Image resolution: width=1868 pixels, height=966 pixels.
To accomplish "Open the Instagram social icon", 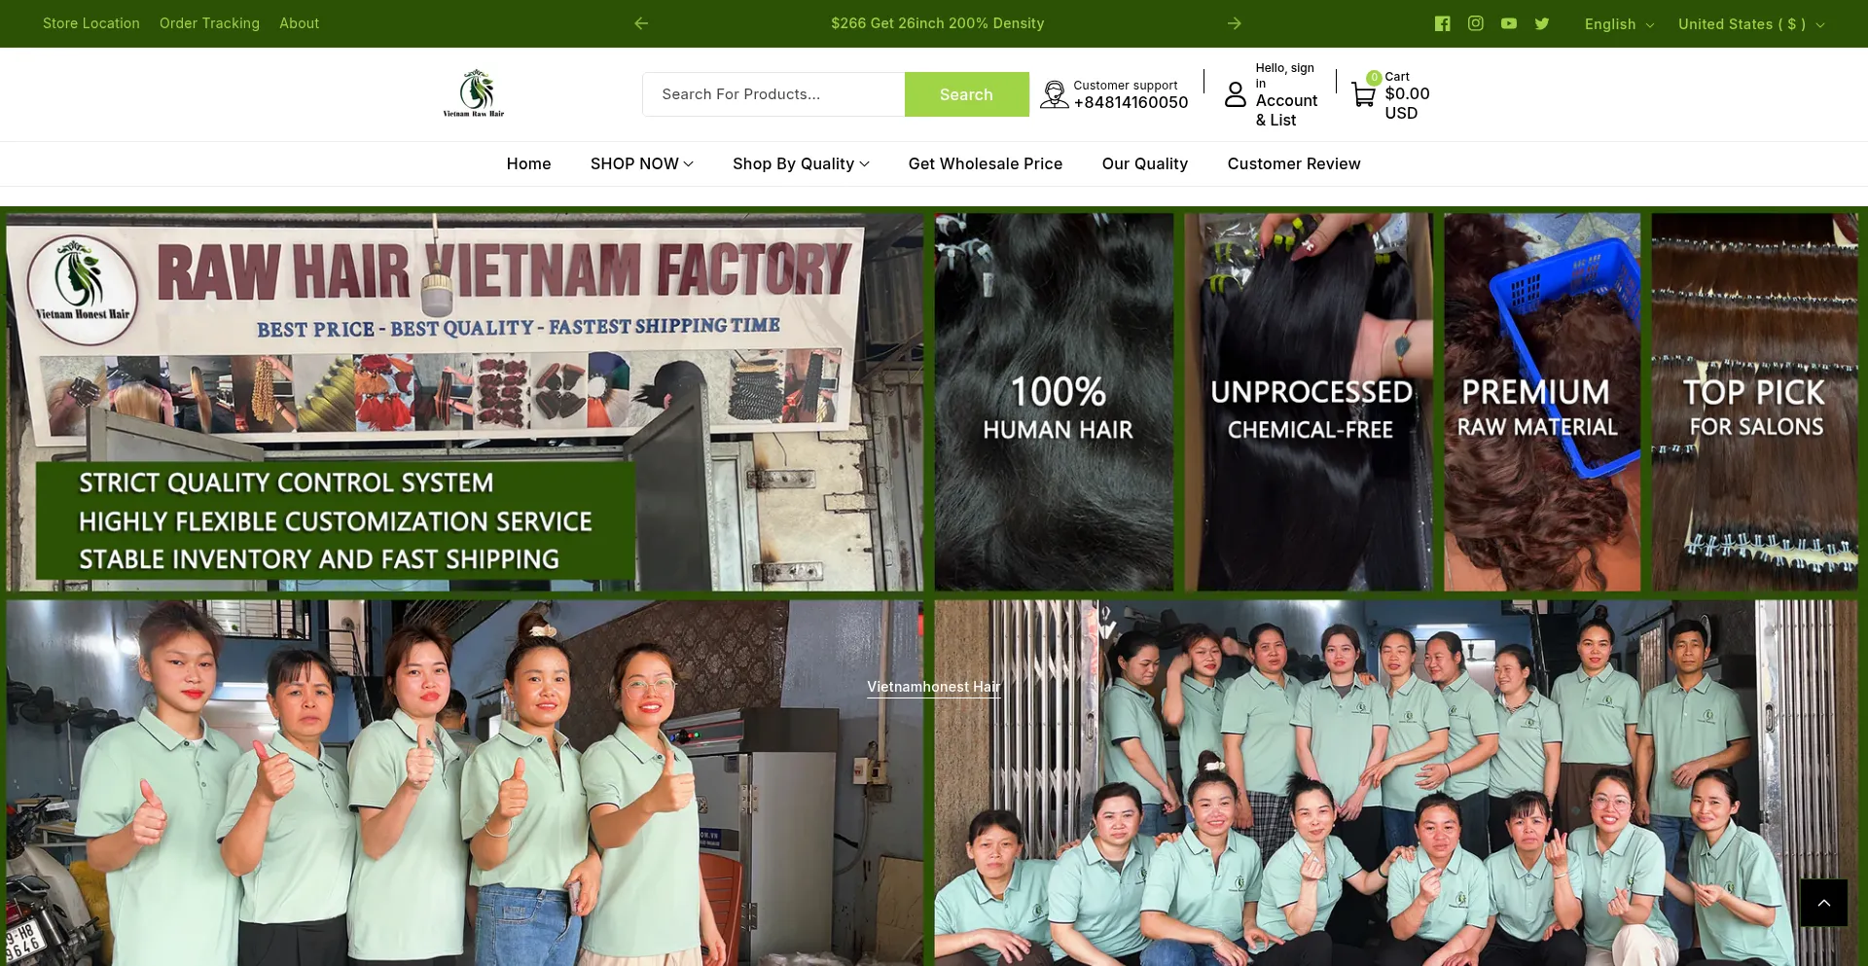I will [1475, 23].
